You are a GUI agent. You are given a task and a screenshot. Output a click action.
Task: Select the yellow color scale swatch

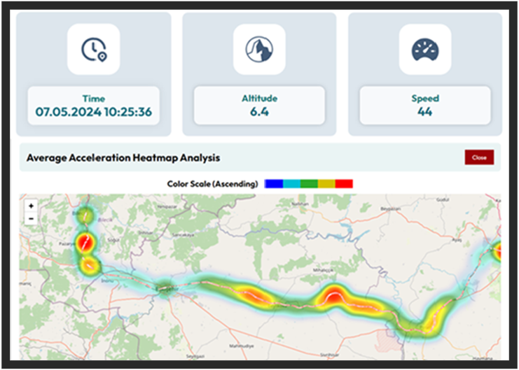(326, 184)
